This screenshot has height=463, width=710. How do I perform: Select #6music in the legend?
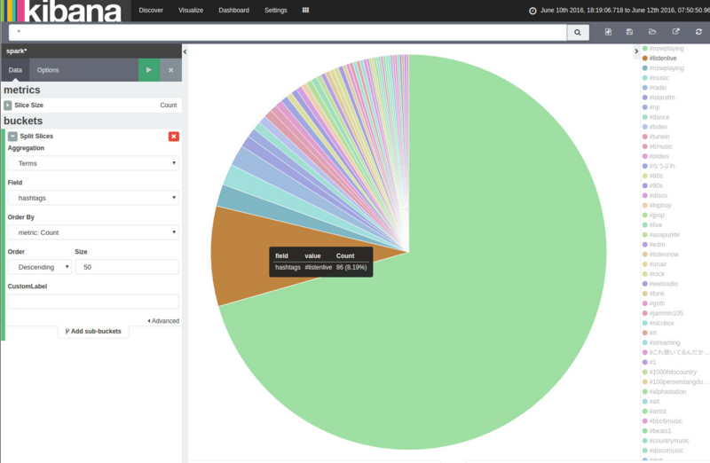660,146
